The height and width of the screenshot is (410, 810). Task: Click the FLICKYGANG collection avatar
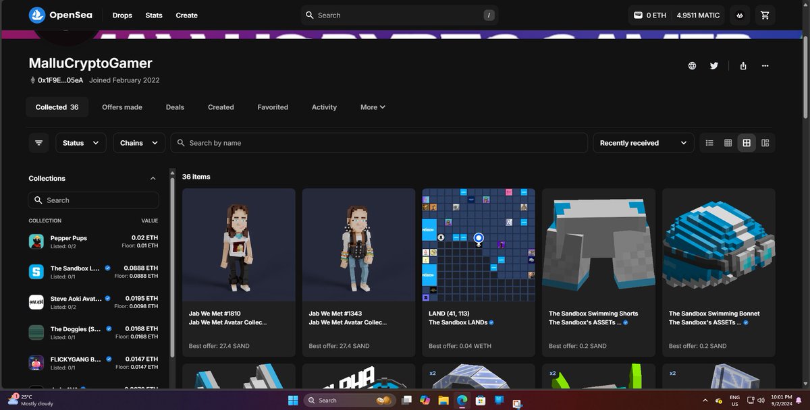(x=36, y=363)
